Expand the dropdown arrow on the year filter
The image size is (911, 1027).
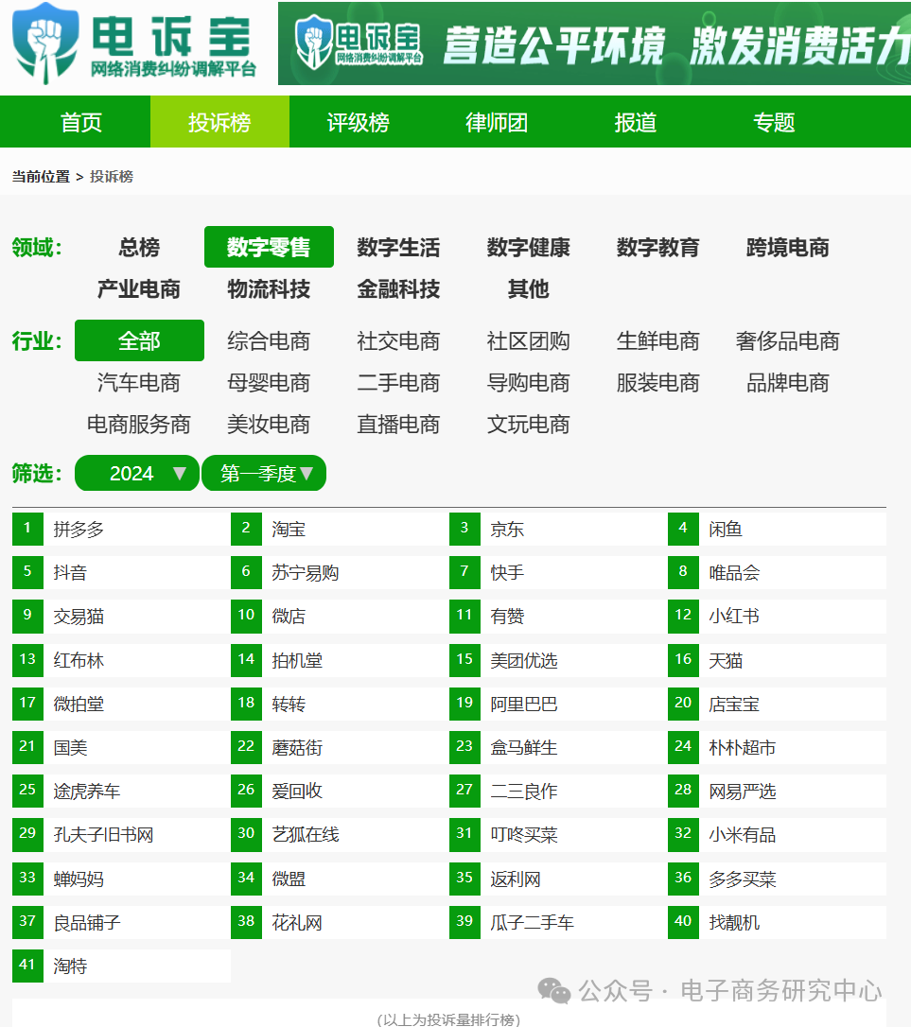pos(177,473)
